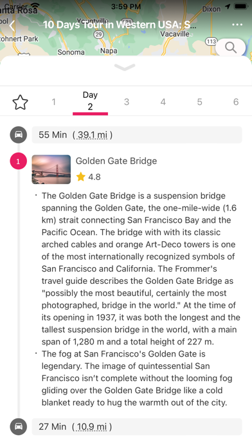Tap the car icon beside 55 Min
252x448 pixels.
19,135
